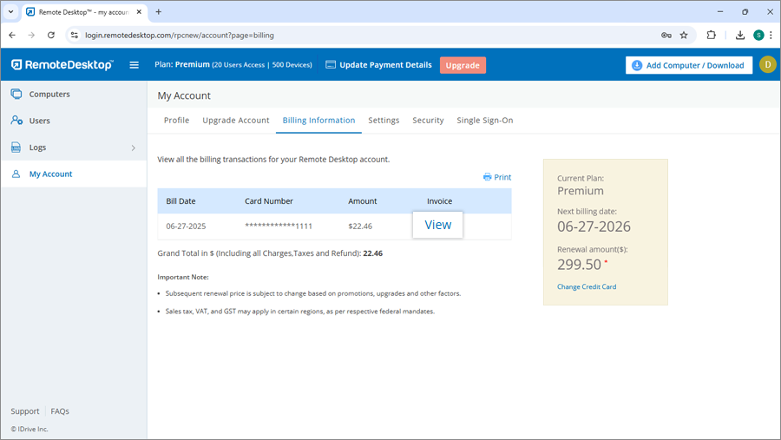Click the user avatar 'D' icon
The width and height of the screenshot is (781, 440).
click(x=767, y=65)
